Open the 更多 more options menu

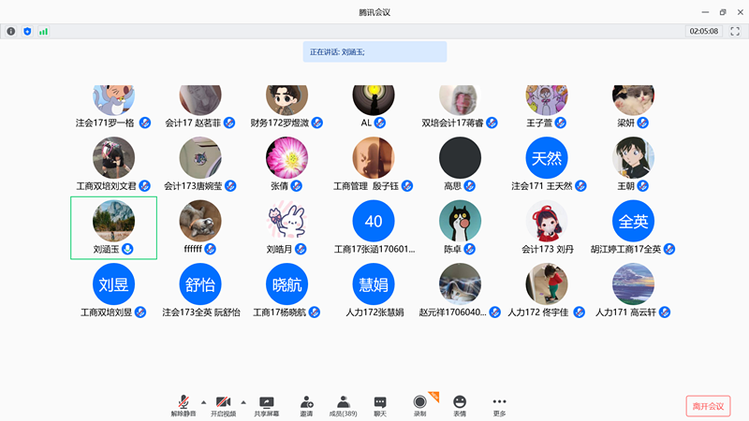(499, 403)
